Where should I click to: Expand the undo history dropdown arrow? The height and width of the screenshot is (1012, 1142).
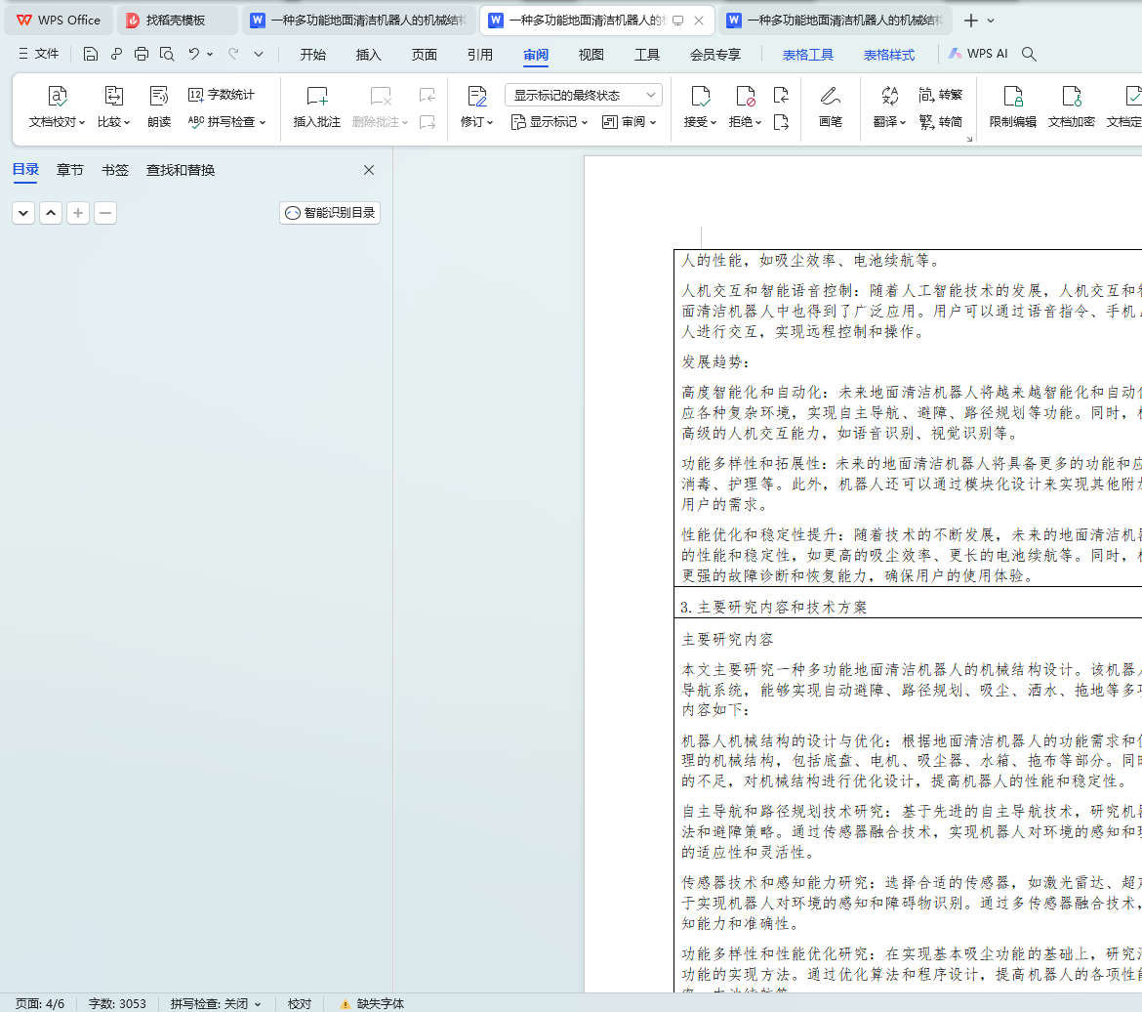tap(210, 54)
